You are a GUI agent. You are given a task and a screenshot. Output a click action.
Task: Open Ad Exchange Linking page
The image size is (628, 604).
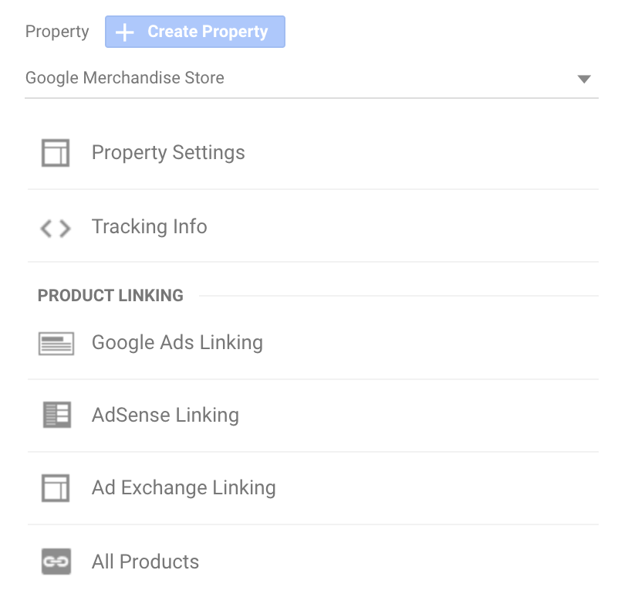[x=184, y=488]
